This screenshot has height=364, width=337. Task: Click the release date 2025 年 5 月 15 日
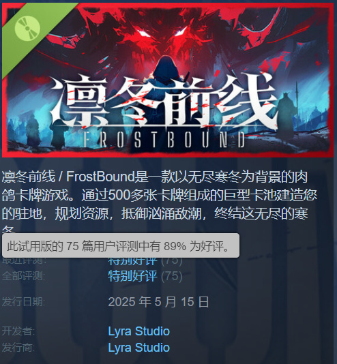158,302
